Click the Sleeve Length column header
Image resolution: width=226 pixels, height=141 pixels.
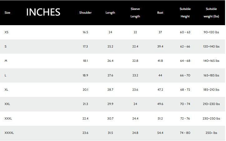point(135,13)
